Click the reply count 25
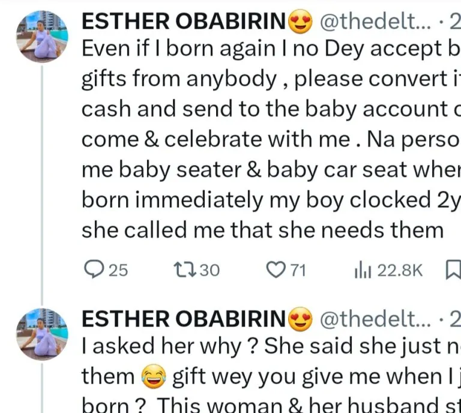 point(118,271)
